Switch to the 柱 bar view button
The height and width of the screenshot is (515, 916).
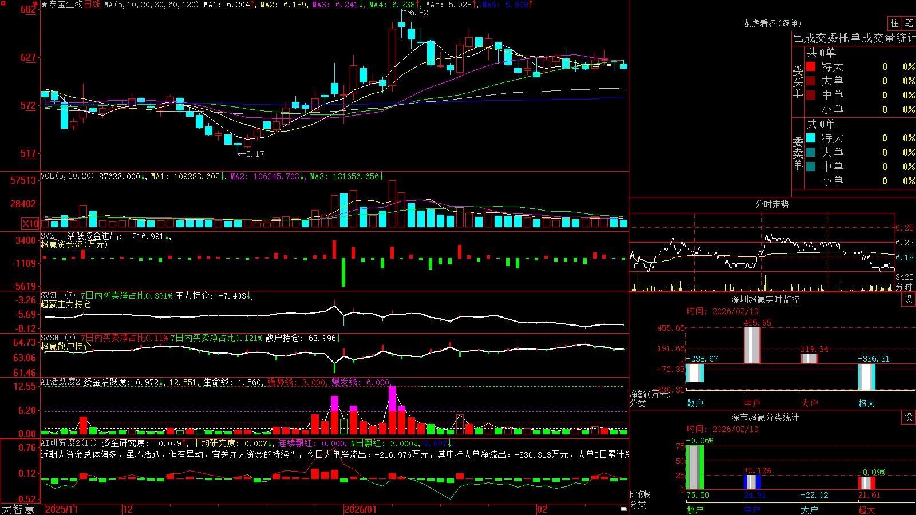894,23
